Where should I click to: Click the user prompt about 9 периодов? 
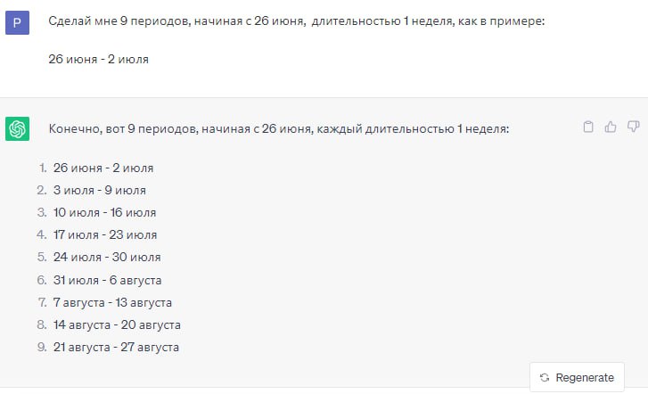point(296,21)
